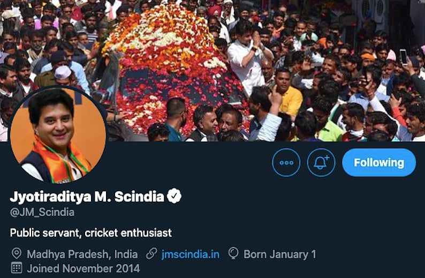Click the chain link icon
The image size is (425, 278).
[152, 254]
